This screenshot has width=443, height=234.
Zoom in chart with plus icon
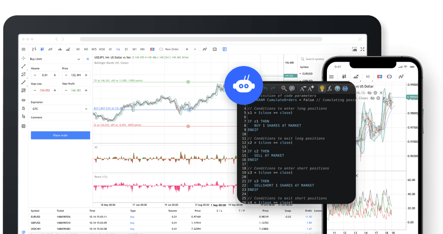tap(187, 49)
